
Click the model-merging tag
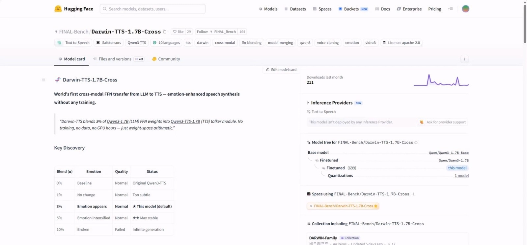click(280, 43)
